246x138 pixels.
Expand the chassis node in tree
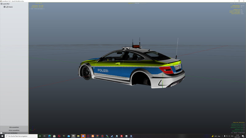point(5,7)
